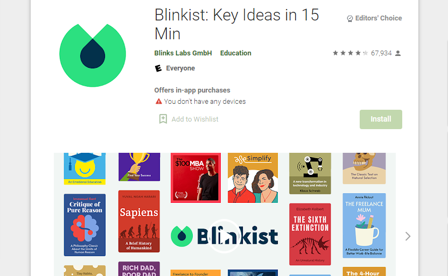Click the star rating icons
The width and height of the screenshot is (448, 276).
click(351, 53)
